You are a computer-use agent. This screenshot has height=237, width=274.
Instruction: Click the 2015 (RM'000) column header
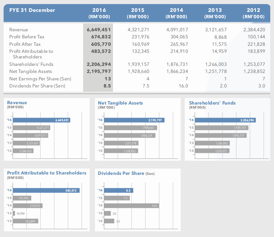coord(138,13)
